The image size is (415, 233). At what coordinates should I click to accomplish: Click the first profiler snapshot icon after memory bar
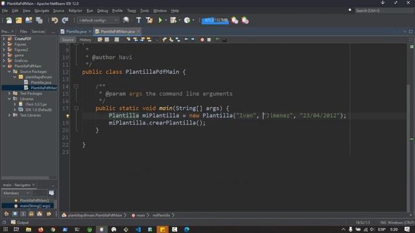pyautogui.click(x=235, y=20)
